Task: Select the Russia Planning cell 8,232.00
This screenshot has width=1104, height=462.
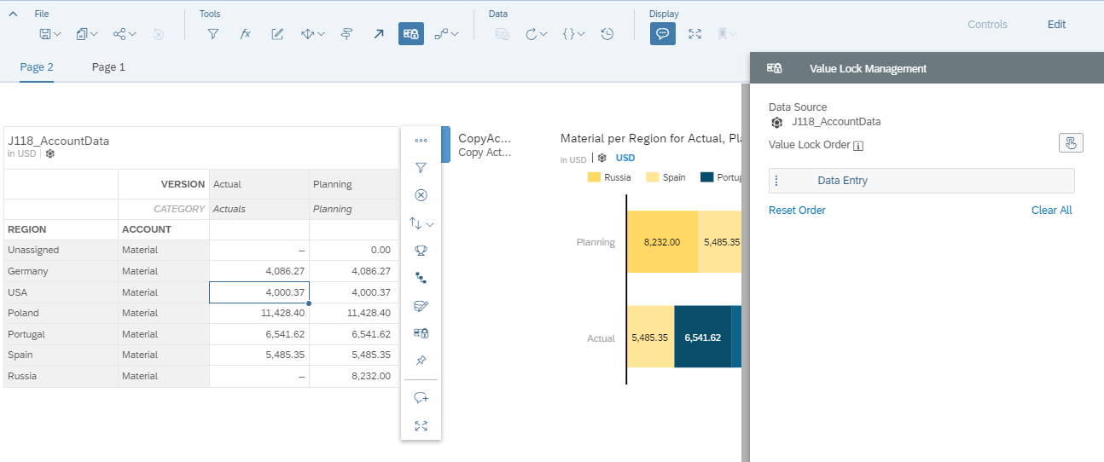Action: coord(354,376)
